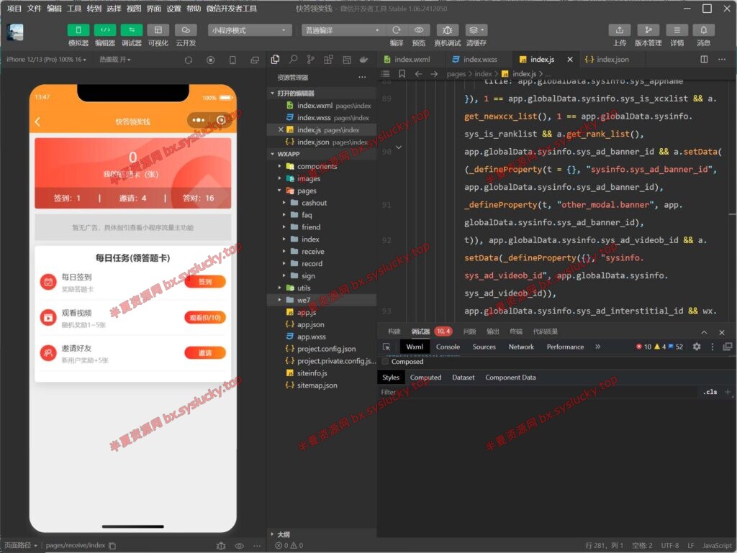737x553 pixels.
Task: Tap the 邀请 button in simulator
Action: click(205, 352)
